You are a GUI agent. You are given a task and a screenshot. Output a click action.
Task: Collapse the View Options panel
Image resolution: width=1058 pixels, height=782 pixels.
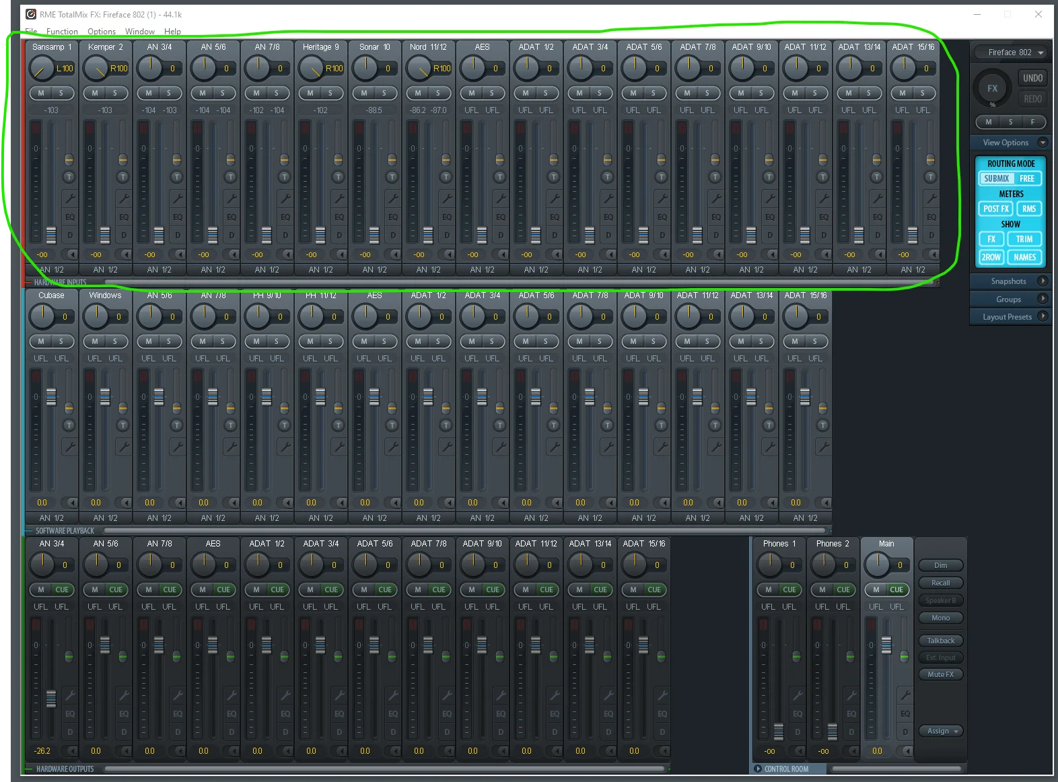coord(1043,143)
